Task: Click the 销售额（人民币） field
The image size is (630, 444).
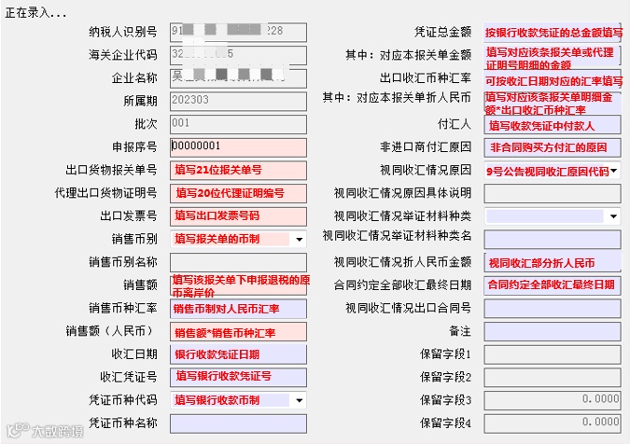Action: tap(238, 331)
